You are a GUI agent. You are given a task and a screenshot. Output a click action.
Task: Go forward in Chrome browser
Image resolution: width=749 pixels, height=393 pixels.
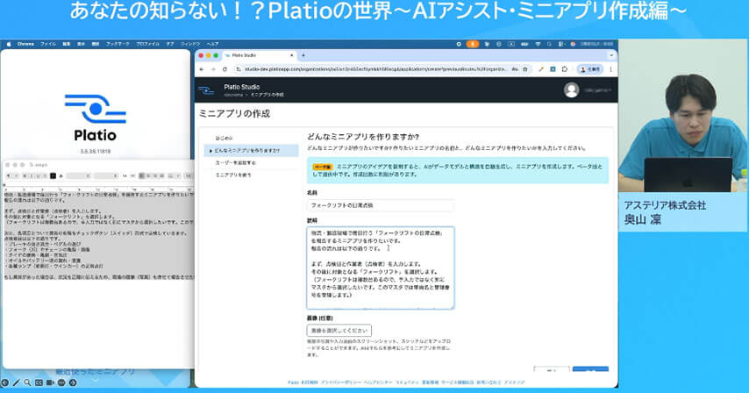pos(213,69)
